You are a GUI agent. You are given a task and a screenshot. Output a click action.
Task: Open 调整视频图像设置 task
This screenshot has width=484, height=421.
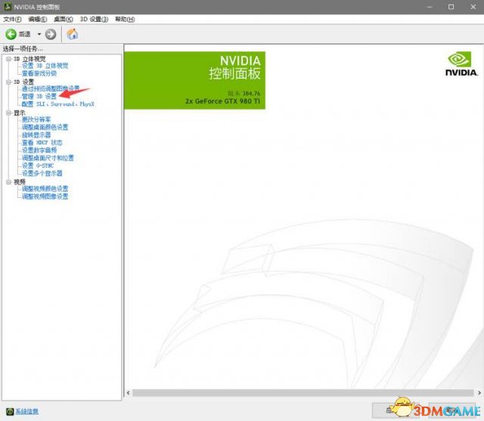point(45,197)
